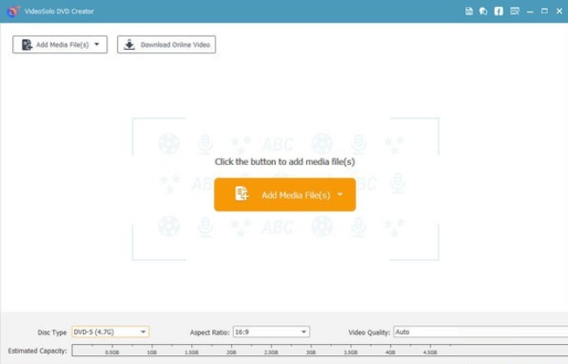Click the file icon inside the orange button

pos(242,194)
